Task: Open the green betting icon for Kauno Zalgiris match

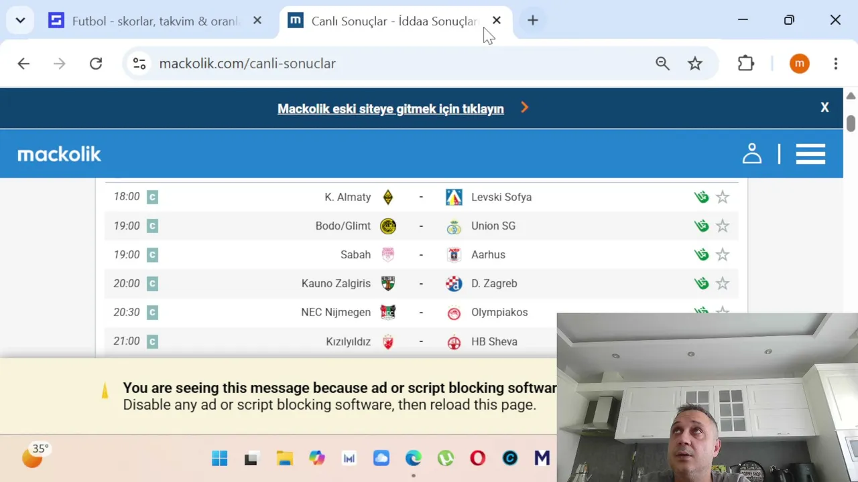Action: (701, 283)
